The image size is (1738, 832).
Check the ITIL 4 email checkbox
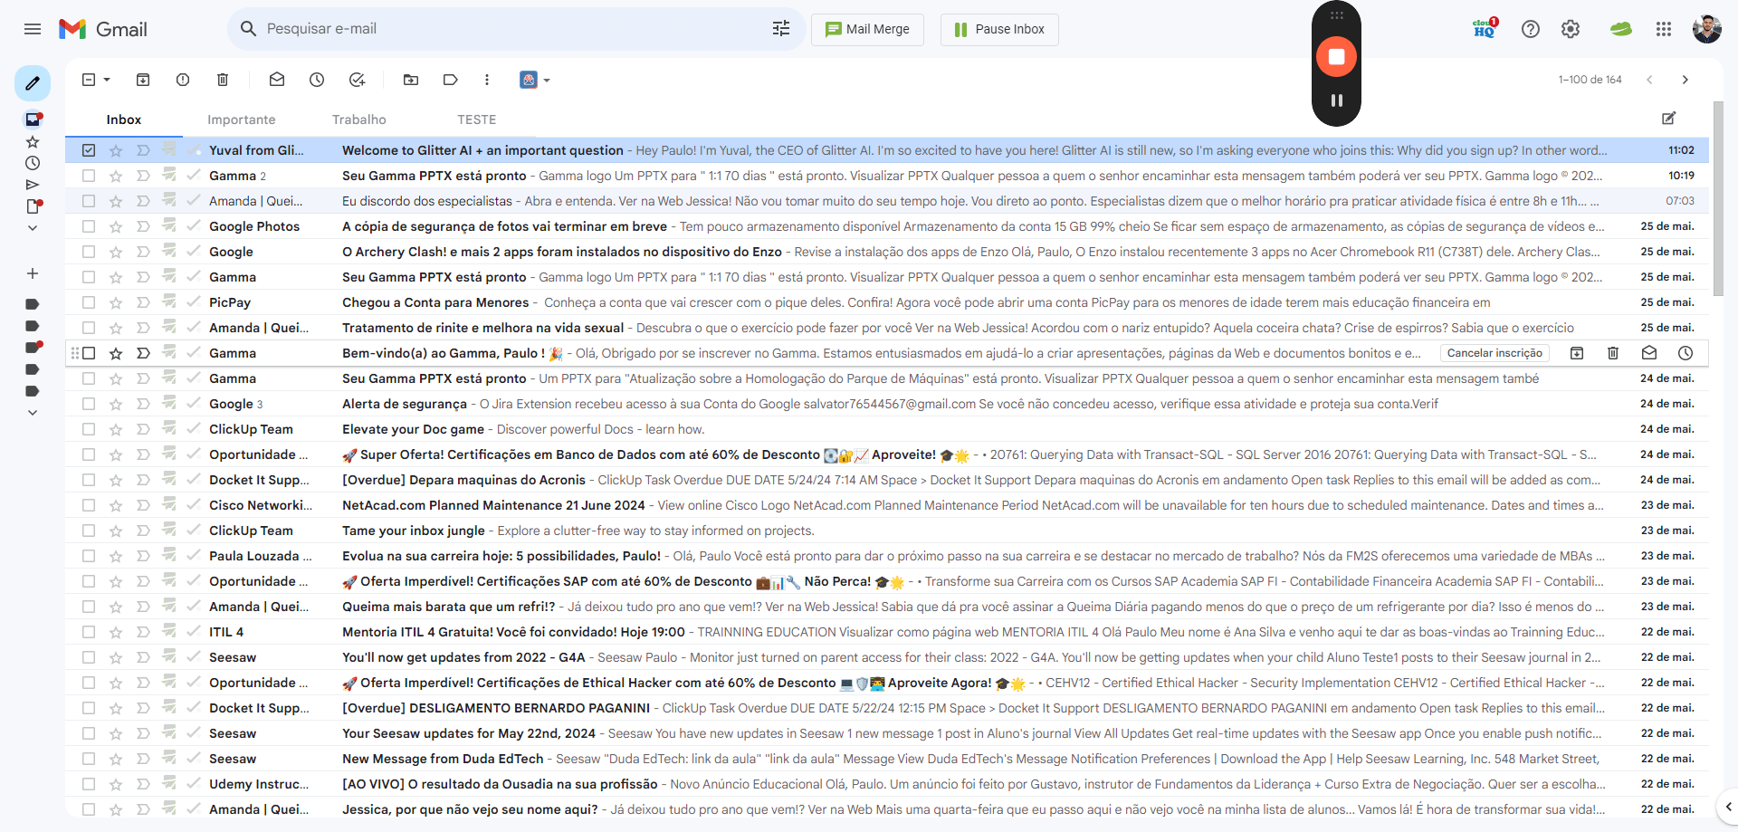pyautogui.click(x=89, y=632)
